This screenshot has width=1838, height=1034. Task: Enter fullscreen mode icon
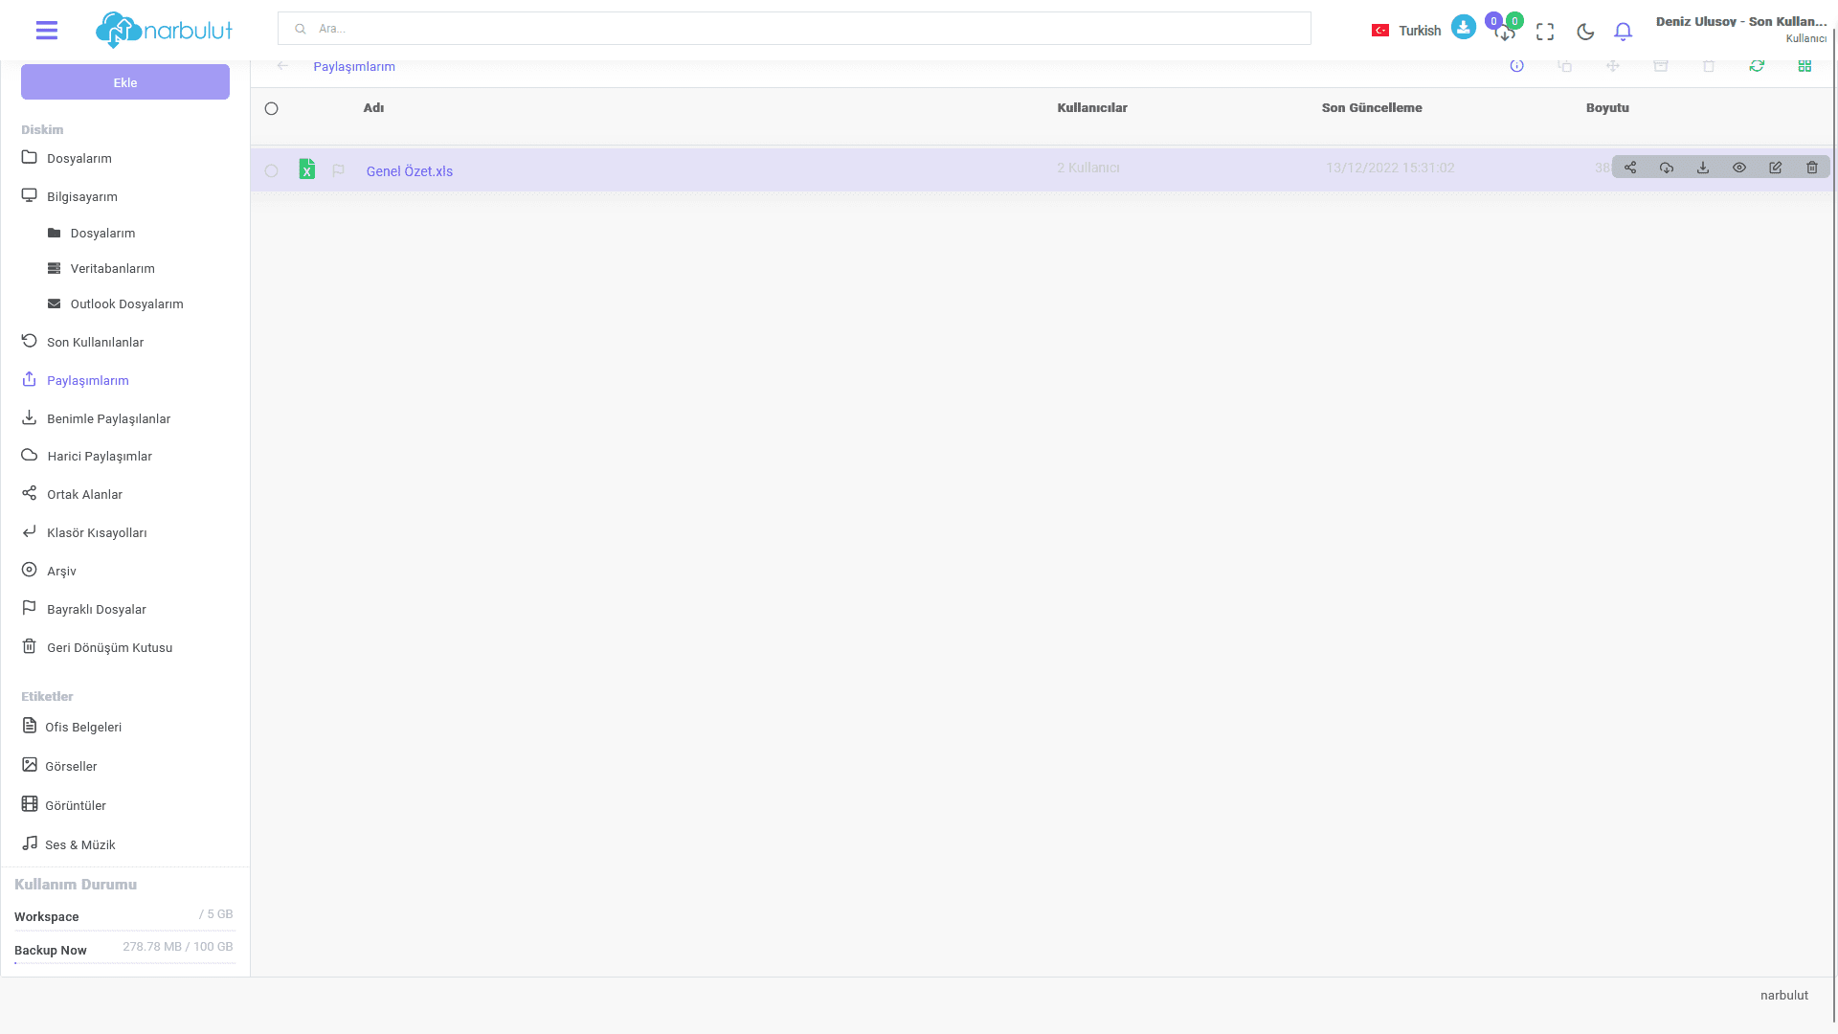1545,32
